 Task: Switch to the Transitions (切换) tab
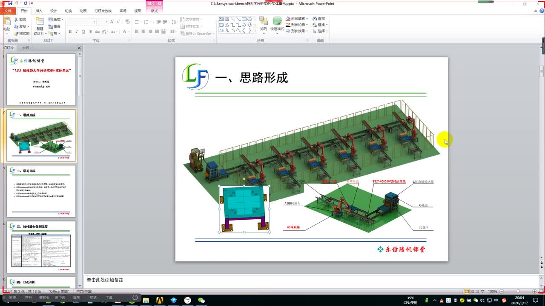pyautogui.click(x=68, y=11)
